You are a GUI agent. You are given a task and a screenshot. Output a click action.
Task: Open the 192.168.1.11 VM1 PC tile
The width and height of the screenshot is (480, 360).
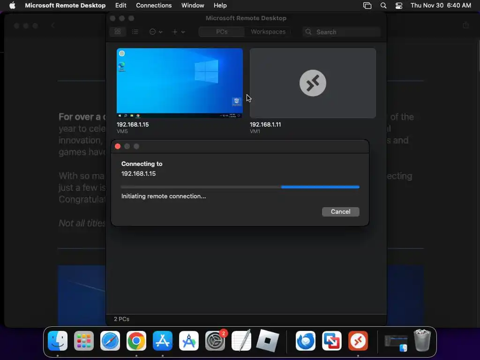coord(313,83)
